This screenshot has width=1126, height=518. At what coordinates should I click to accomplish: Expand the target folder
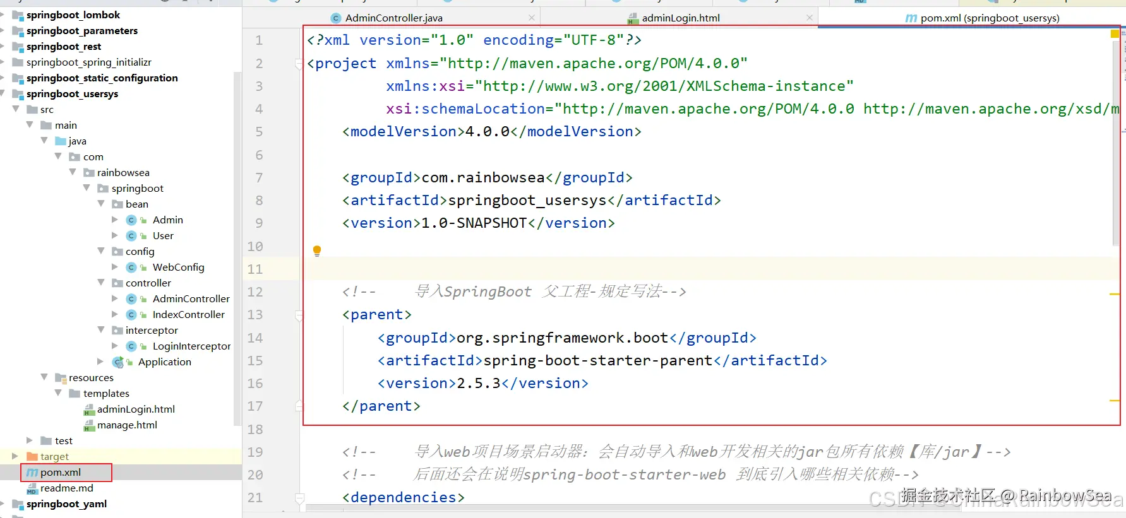point(15,456)
